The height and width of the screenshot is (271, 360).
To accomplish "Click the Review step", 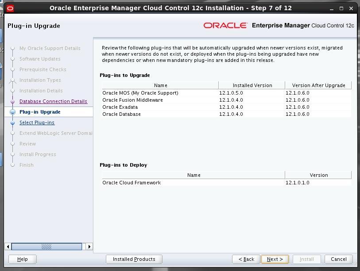I will pos(27,144).
